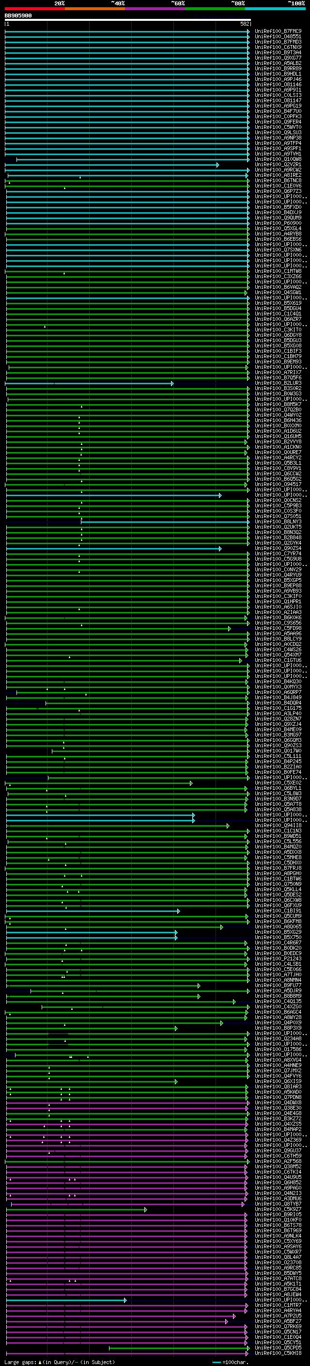Click the green bar for UniRef100_B9FU77
Viewport: 310px width, 1366px height.
103,986
